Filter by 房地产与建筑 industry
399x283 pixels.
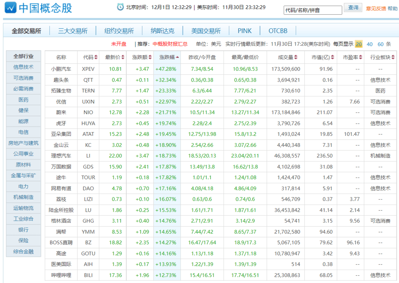click(x=23, y=143)
